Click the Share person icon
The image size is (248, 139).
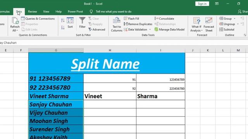[239, 12]
